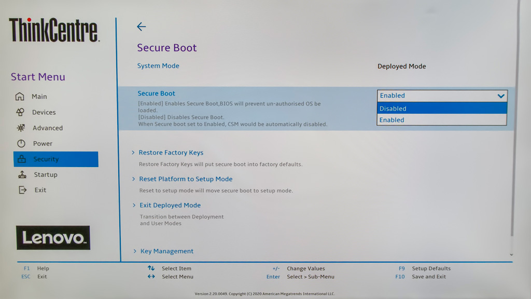The width and height of the screenshot is (531, 299).
Task: Click the System Mode label
Action: click(158, 66)
